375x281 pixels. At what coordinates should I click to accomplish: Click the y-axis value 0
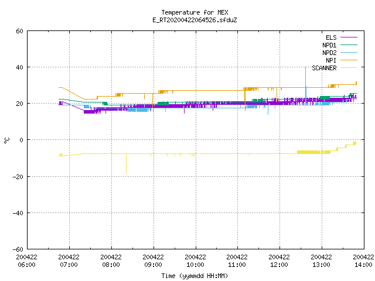pos(22,140)
